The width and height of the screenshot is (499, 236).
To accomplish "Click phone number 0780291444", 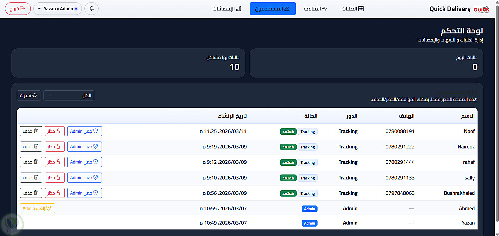I will (400, 162).
